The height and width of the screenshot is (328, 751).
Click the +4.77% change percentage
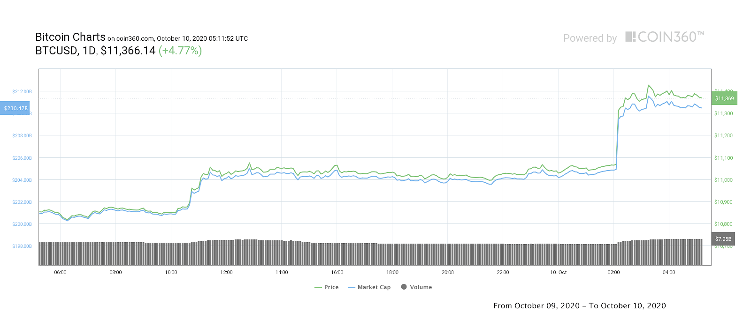(180, 51)
